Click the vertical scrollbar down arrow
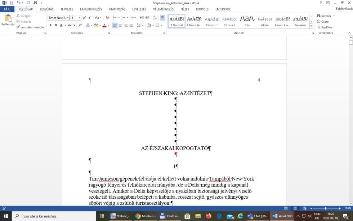 (x=351, y=203)
